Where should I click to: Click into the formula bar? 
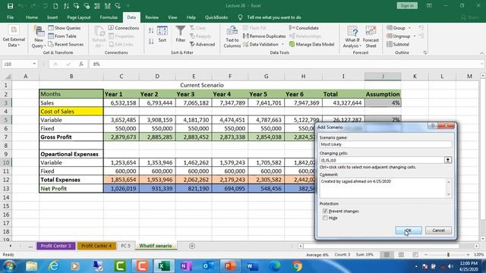pyautogui.click(x=286, y=64)
